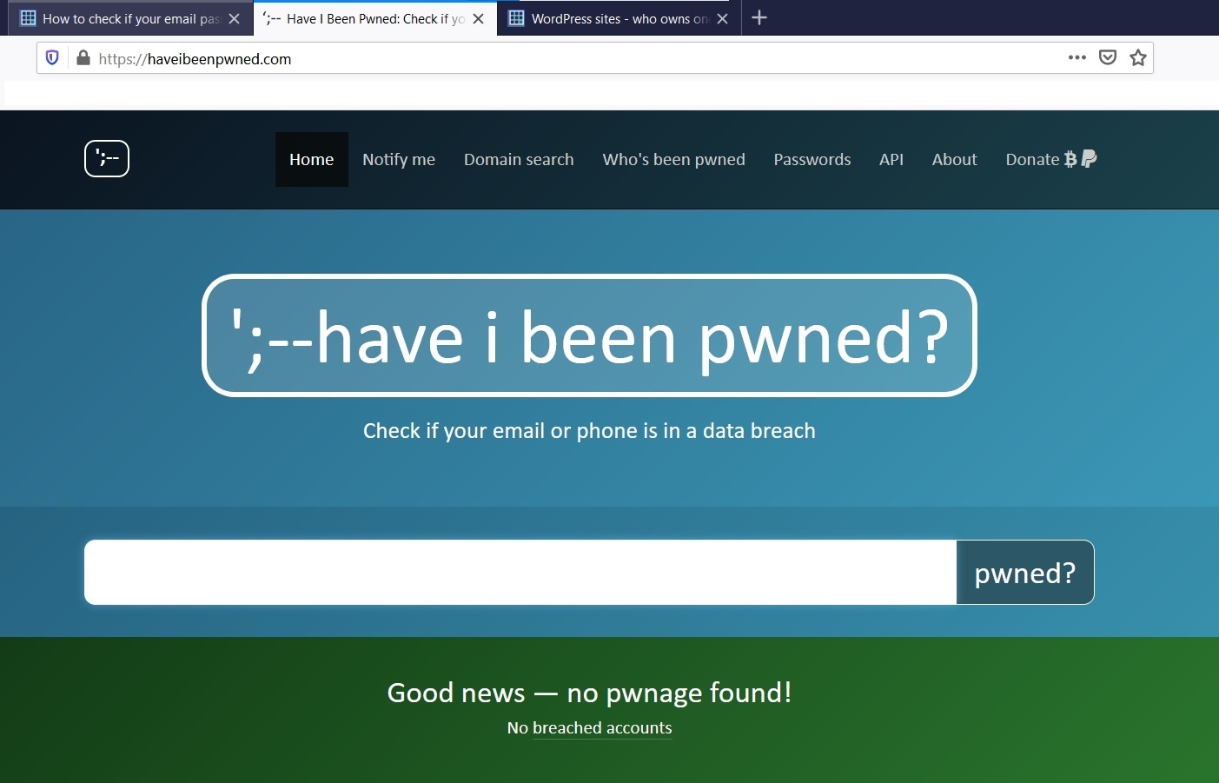The image size is (1219, 783).
Task: Click 'Good news — no pwnage found!' heading
Action: click(589, 693)
